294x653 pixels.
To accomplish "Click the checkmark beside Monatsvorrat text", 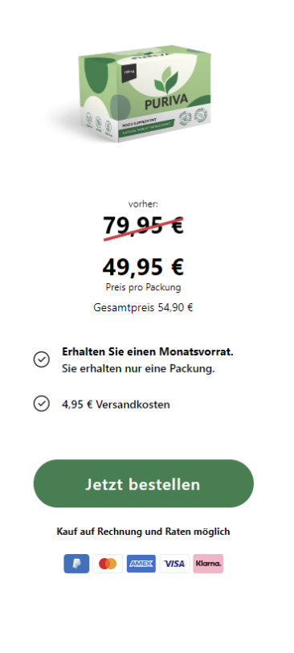I will [42, 359].
